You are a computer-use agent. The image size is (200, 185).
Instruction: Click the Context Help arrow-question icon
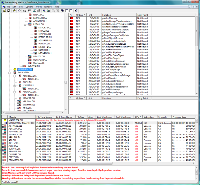click(76, 11)
